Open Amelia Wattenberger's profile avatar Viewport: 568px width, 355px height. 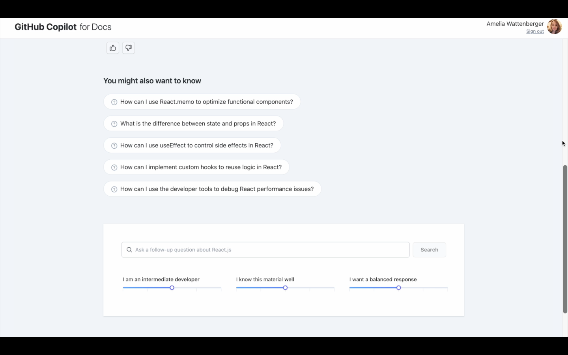554,27
